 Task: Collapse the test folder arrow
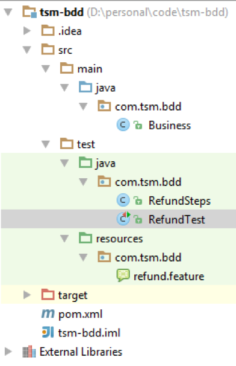[46, 144]
